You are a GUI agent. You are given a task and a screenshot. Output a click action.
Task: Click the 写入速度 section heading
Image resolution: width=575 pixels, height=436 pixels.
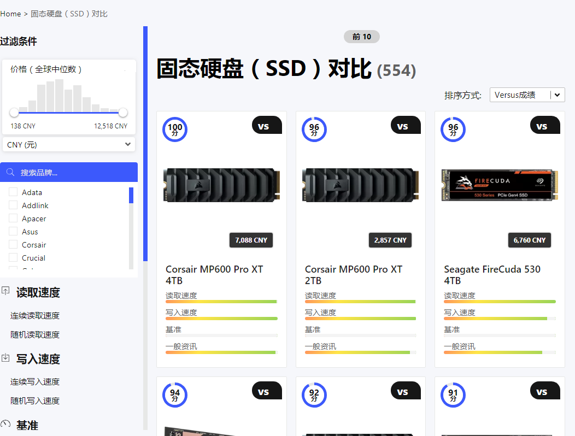(38, 358)
